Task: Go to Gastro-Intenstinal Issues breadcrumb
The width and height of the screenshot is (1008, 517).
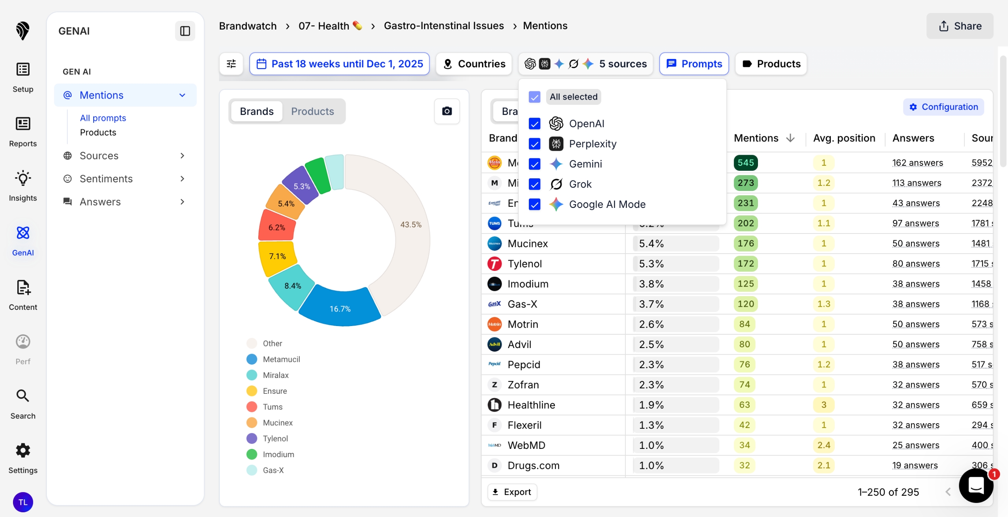Action: click(444, 26)
